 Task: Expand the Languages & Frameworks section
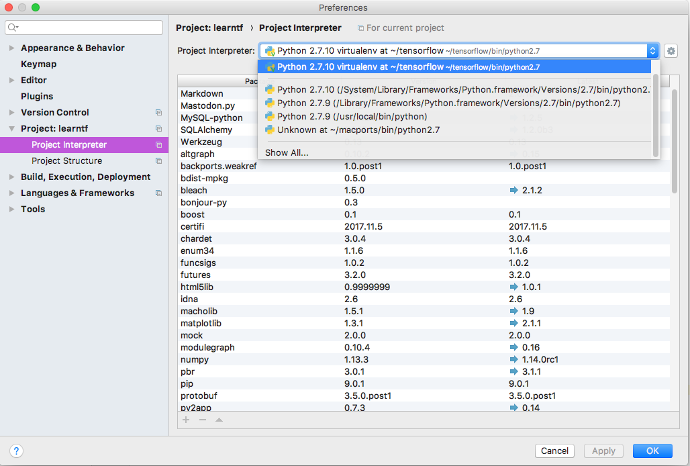click(x=12, y=193)
